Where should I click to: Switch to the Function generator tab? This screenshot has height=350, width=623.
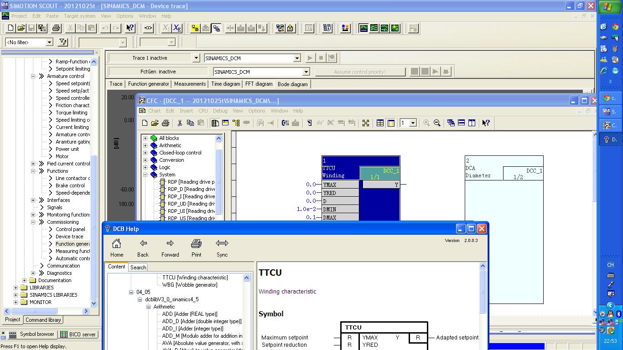pos(149,84)
